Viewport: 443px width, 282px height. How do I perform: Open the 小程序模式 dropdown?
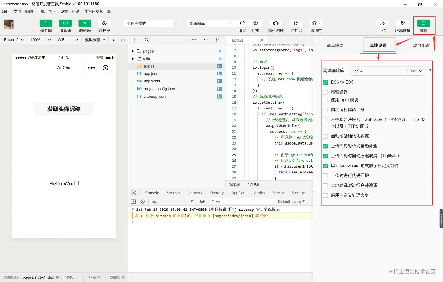(x=148, y=23)
